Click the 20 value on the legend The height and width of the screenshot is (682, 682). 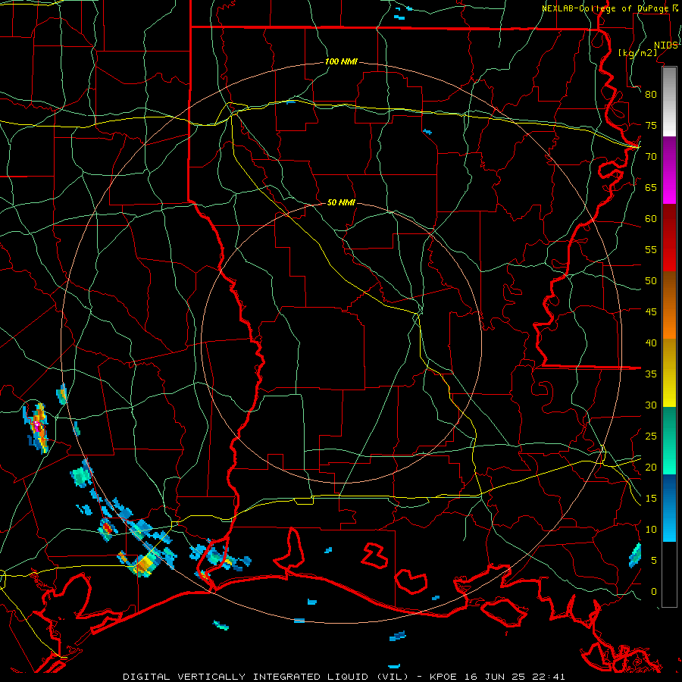coord(651,467)
